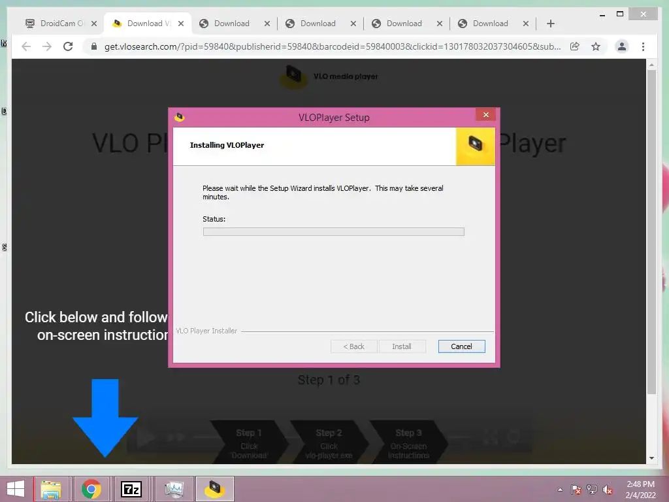Screen dimensions: 669x502
Task: Bookmark this page with the star
Action: pos(596,46)
